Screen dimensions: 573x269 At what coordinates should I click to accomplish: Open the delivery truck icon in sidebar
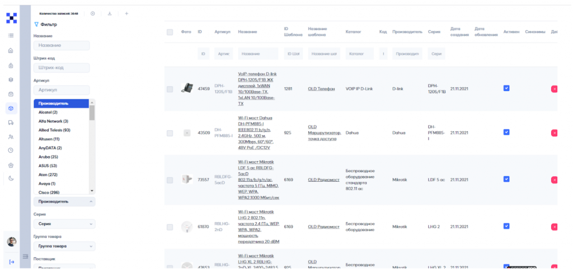[11, 122]
